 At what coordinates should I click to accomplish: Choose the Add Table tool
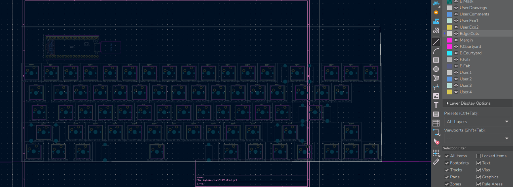pyautogui.click(x=436, y=123)
